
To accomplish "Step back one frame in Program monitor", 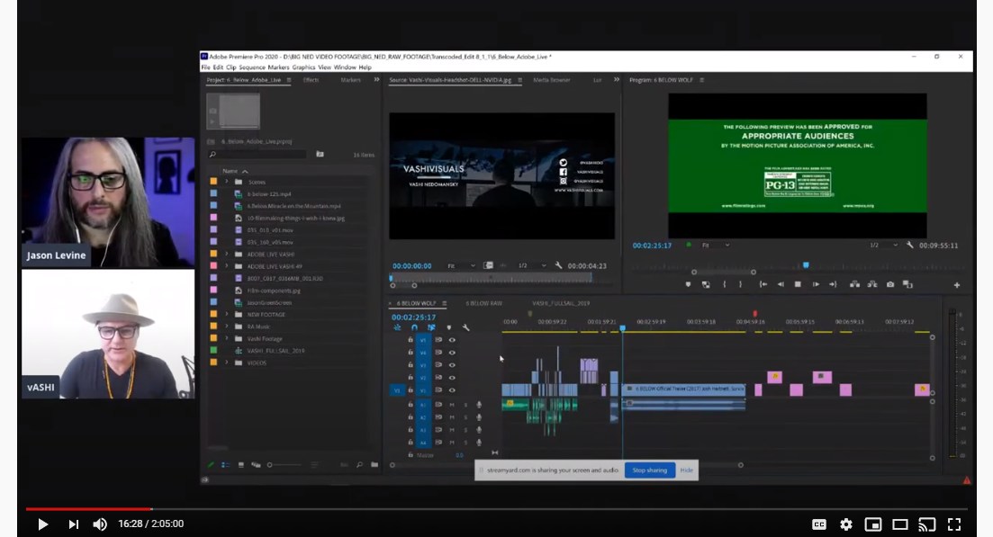I will (x=781, y=284).
